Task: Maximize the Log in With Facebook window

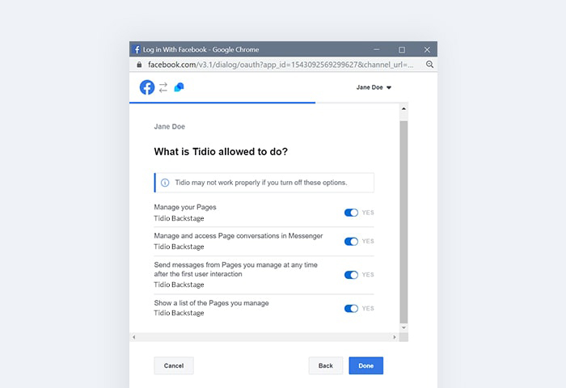Action: pyautogui.click(x=402, y=50)
